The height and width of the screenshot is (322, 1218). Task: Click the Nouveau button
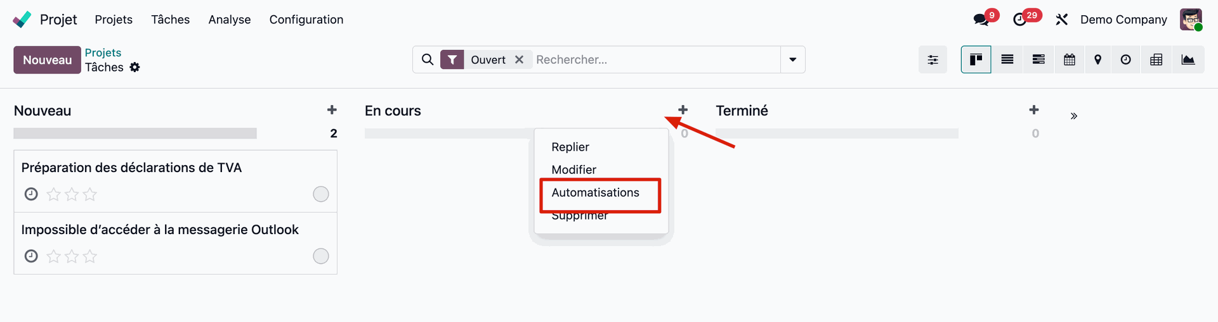47,60
